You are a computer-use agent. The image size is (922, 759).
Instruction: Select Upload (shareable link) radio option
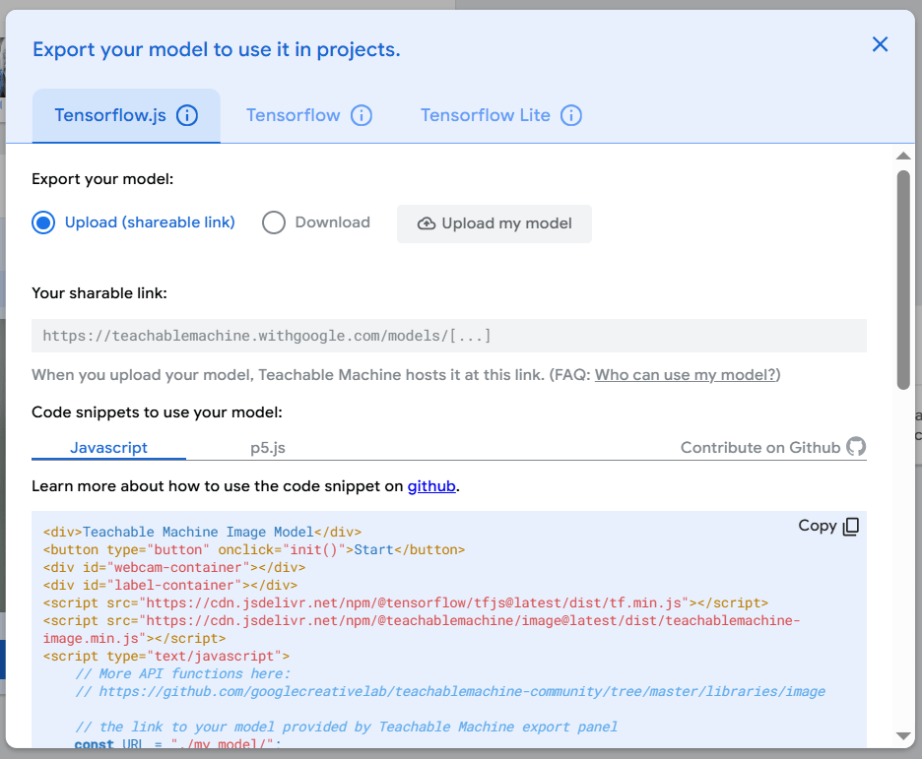point(43,222)
